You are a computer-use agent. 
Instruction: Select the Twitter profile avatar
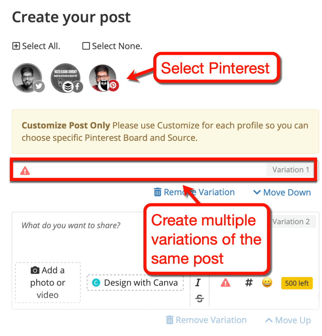click(x=28, y=77)
